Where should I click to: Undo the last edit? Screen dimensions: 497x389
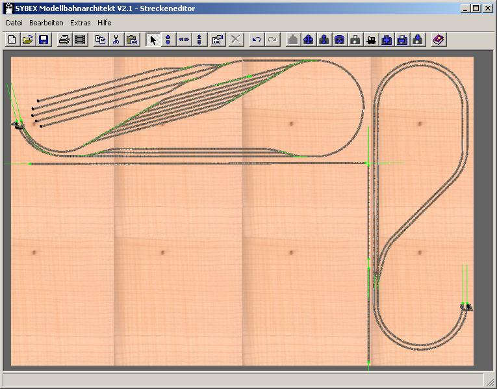(x=257, y=40)
